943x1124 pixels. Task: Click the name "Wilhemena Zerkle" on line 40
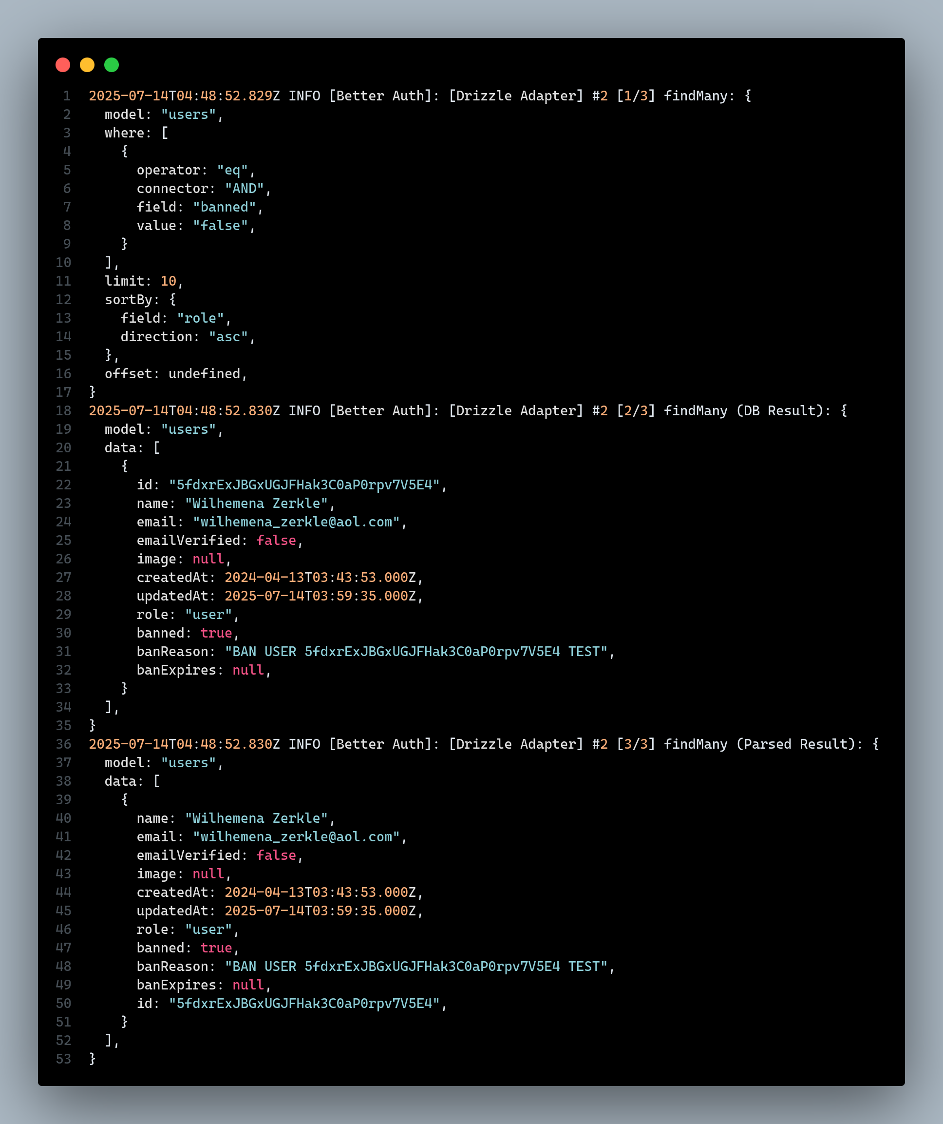point(256,818)
